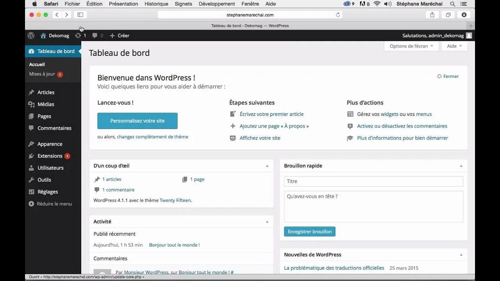The height and width of the screenshot is (281, 500).
Task: Click Enregistrer brouillon button
Action: [310, 231]
